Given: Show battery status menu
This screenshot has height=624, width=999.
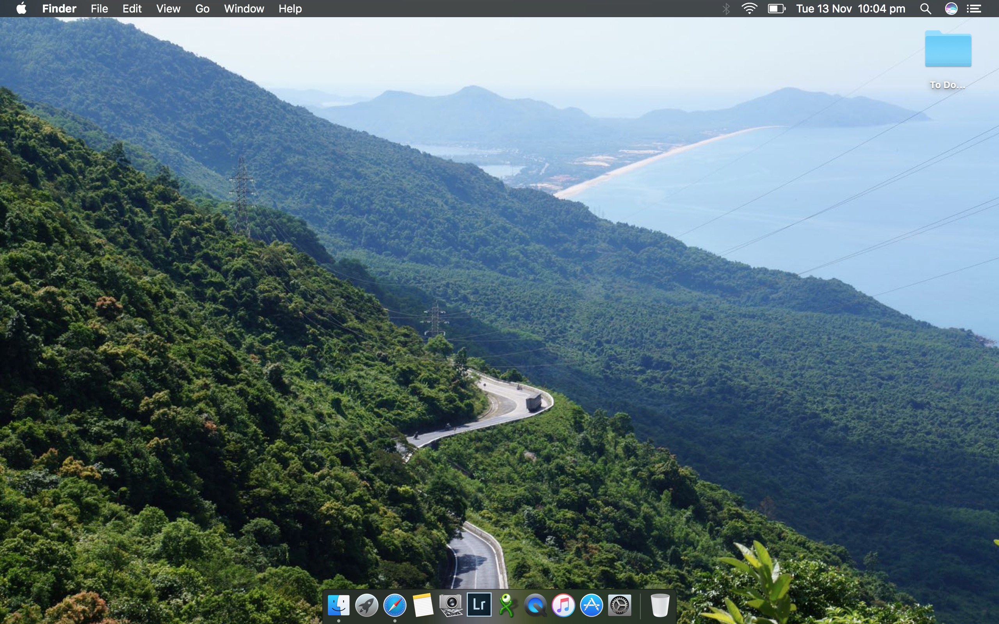Looking at the screenshot, I should 777,9.
